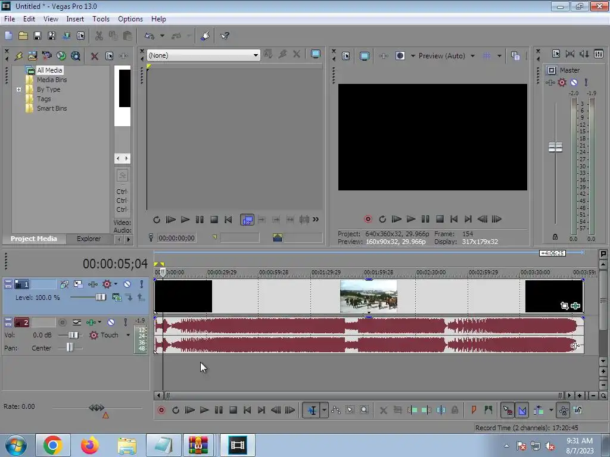The height and width of the screenshot is (457, 610).
Task: Open Touch automation mode dropdown
Action: coord(128,335)
